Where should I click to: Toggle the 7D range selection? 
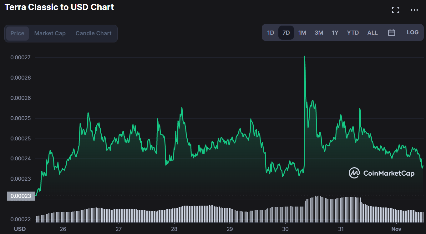click(286, 32)
